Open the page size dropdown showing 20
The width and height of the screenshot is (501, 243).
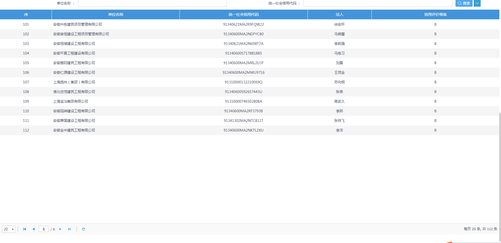coord(9,229)
